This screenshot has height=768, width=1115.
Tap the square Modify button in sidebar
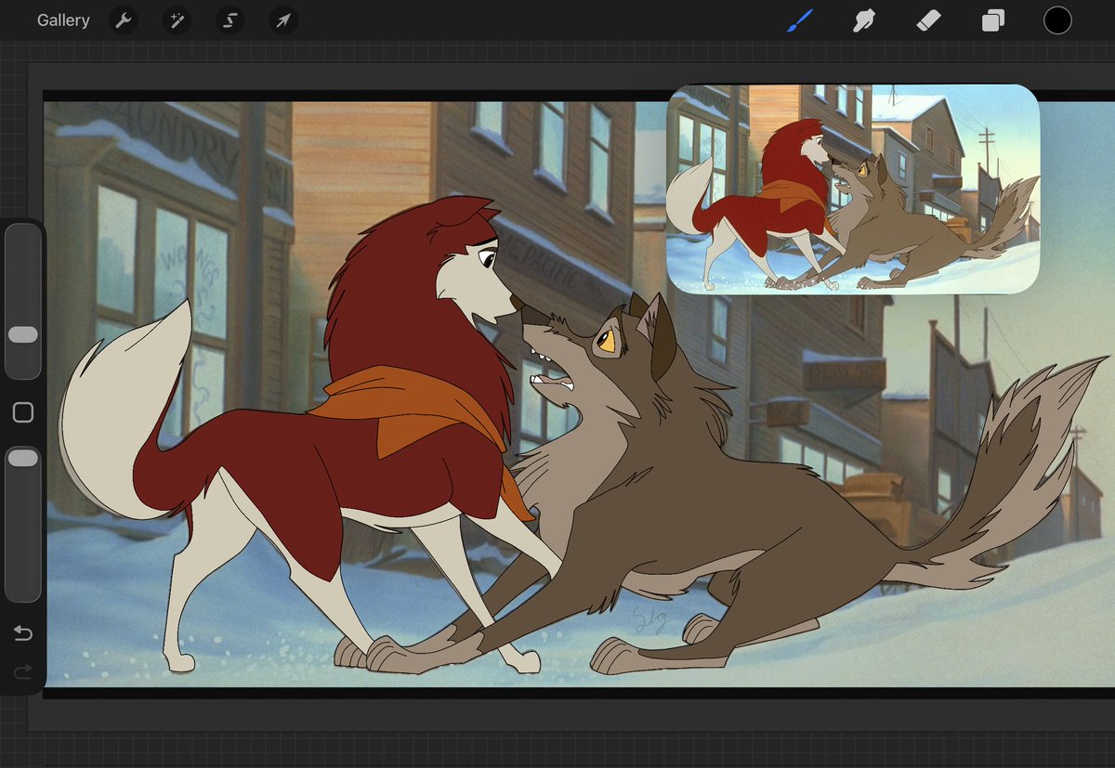(x=23, y=412)
